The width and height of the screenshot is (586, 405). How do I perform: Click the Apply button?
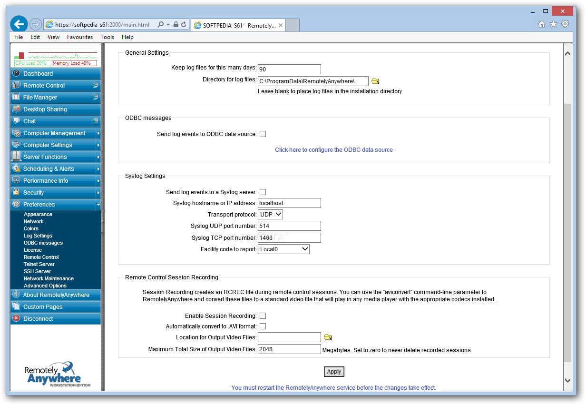tap(334, 372)
